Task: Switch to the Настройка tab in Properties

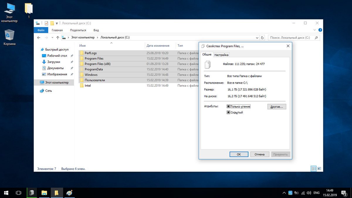Action: point(221,55)
